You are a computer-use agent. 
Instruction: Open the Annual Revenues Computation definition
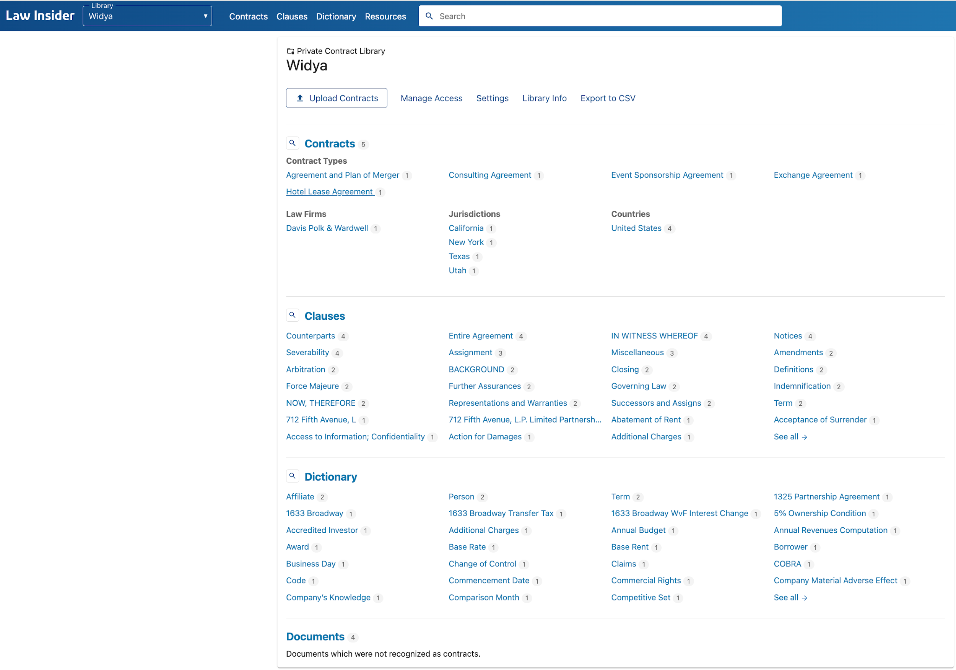(x=831, y=530)
